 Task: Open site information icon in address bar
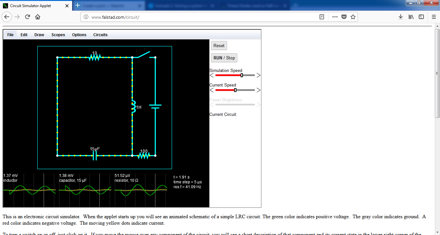(x=86, y=17)
